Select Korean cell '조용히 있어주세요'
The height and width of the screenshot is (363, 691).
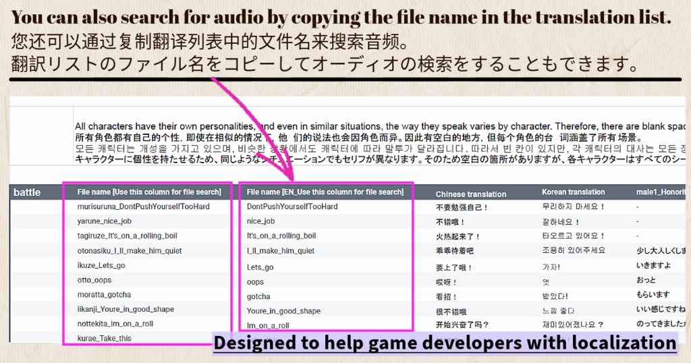(574, 250)
